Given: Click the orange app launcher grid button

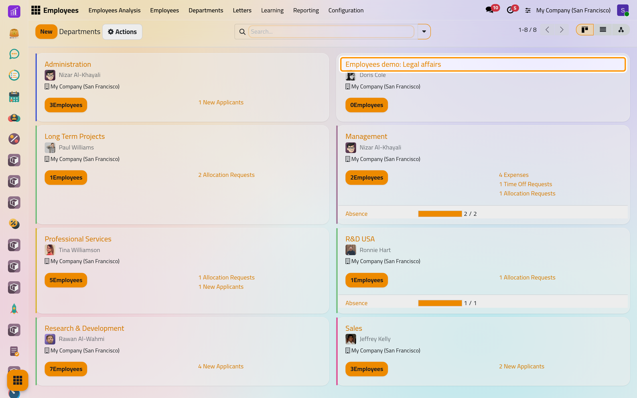Looking at the screenshot, I should [18, 380].
